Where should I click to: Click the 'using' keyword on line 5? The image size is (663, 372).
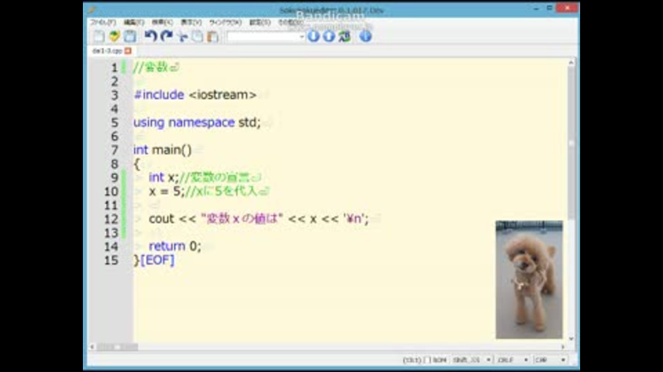(149, 123)
